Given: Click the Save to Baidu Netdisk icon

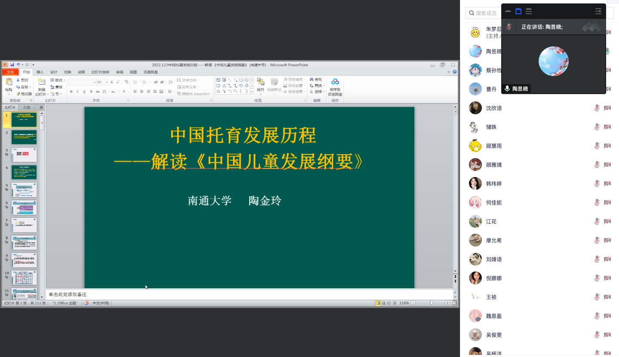Looking at the screenshot, I should [x=335, y=82].
